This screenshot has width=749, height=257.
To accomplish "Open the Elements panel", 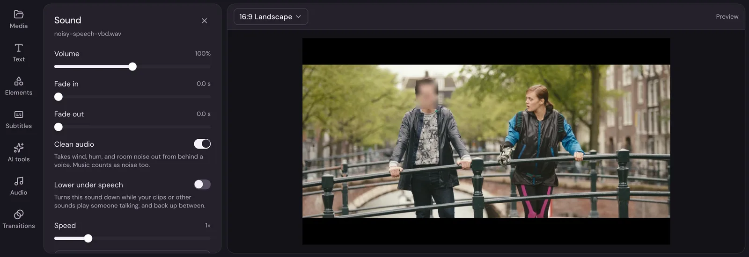I will (19, 86).
